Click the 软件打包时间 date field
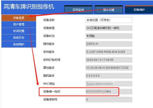Image resolution: width=153 pixels, height=108 pixels. [109, 60]
